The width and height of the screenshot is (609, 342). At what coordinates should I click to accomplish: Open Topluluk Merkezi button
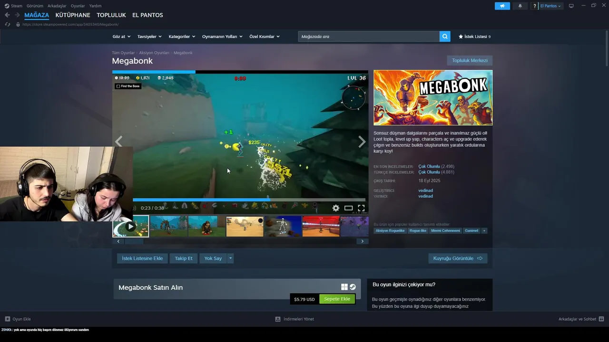click(470, 60)
